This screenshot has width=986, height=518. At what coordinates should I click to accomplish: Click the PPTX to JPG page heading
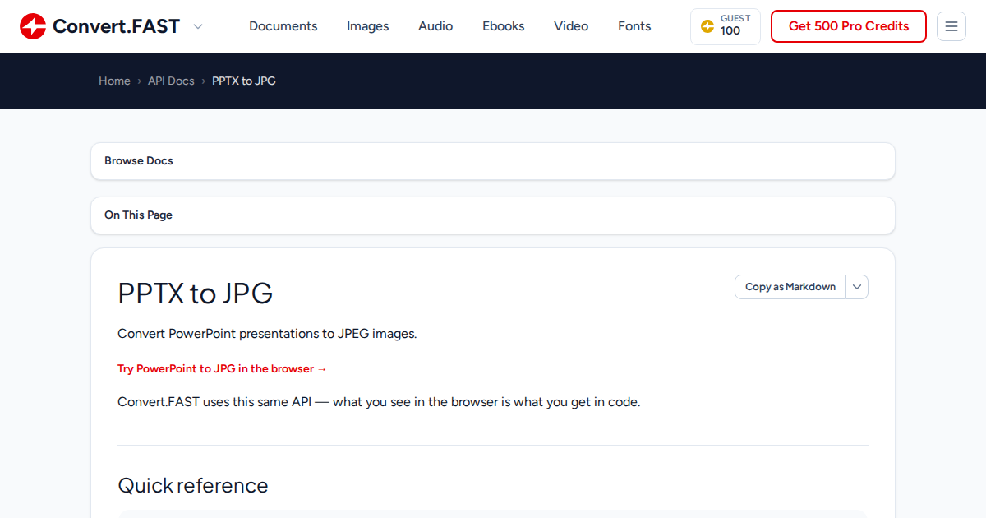[196, 294]
